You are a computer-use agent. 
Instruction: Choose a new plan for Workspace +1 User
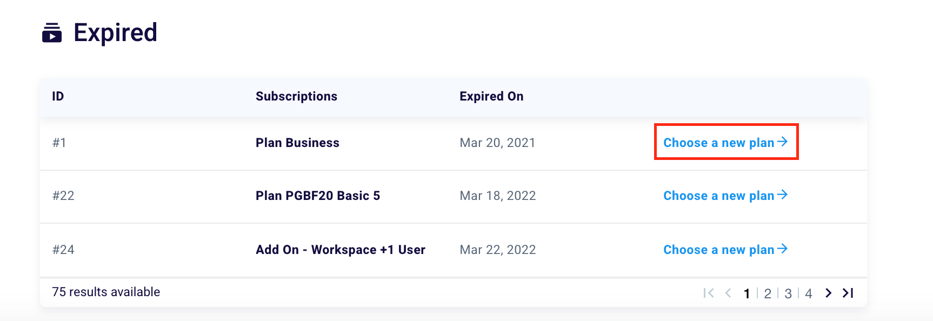coord(725,250)
